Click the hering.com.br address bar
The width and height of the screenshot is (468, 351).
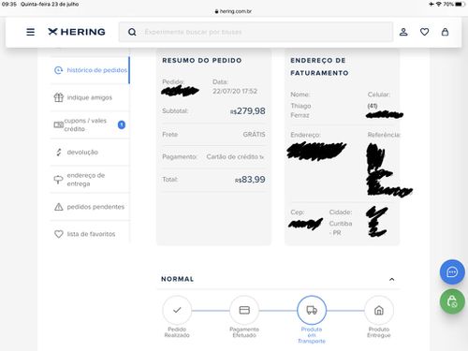pyautogui.click(x=233, y=11)
